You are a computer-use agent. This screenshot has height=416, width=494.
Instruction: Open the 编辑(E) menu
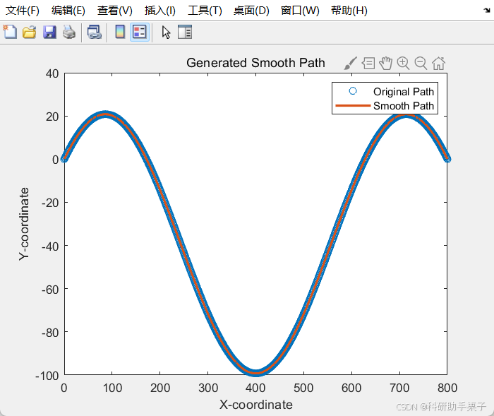click(68, 11)
